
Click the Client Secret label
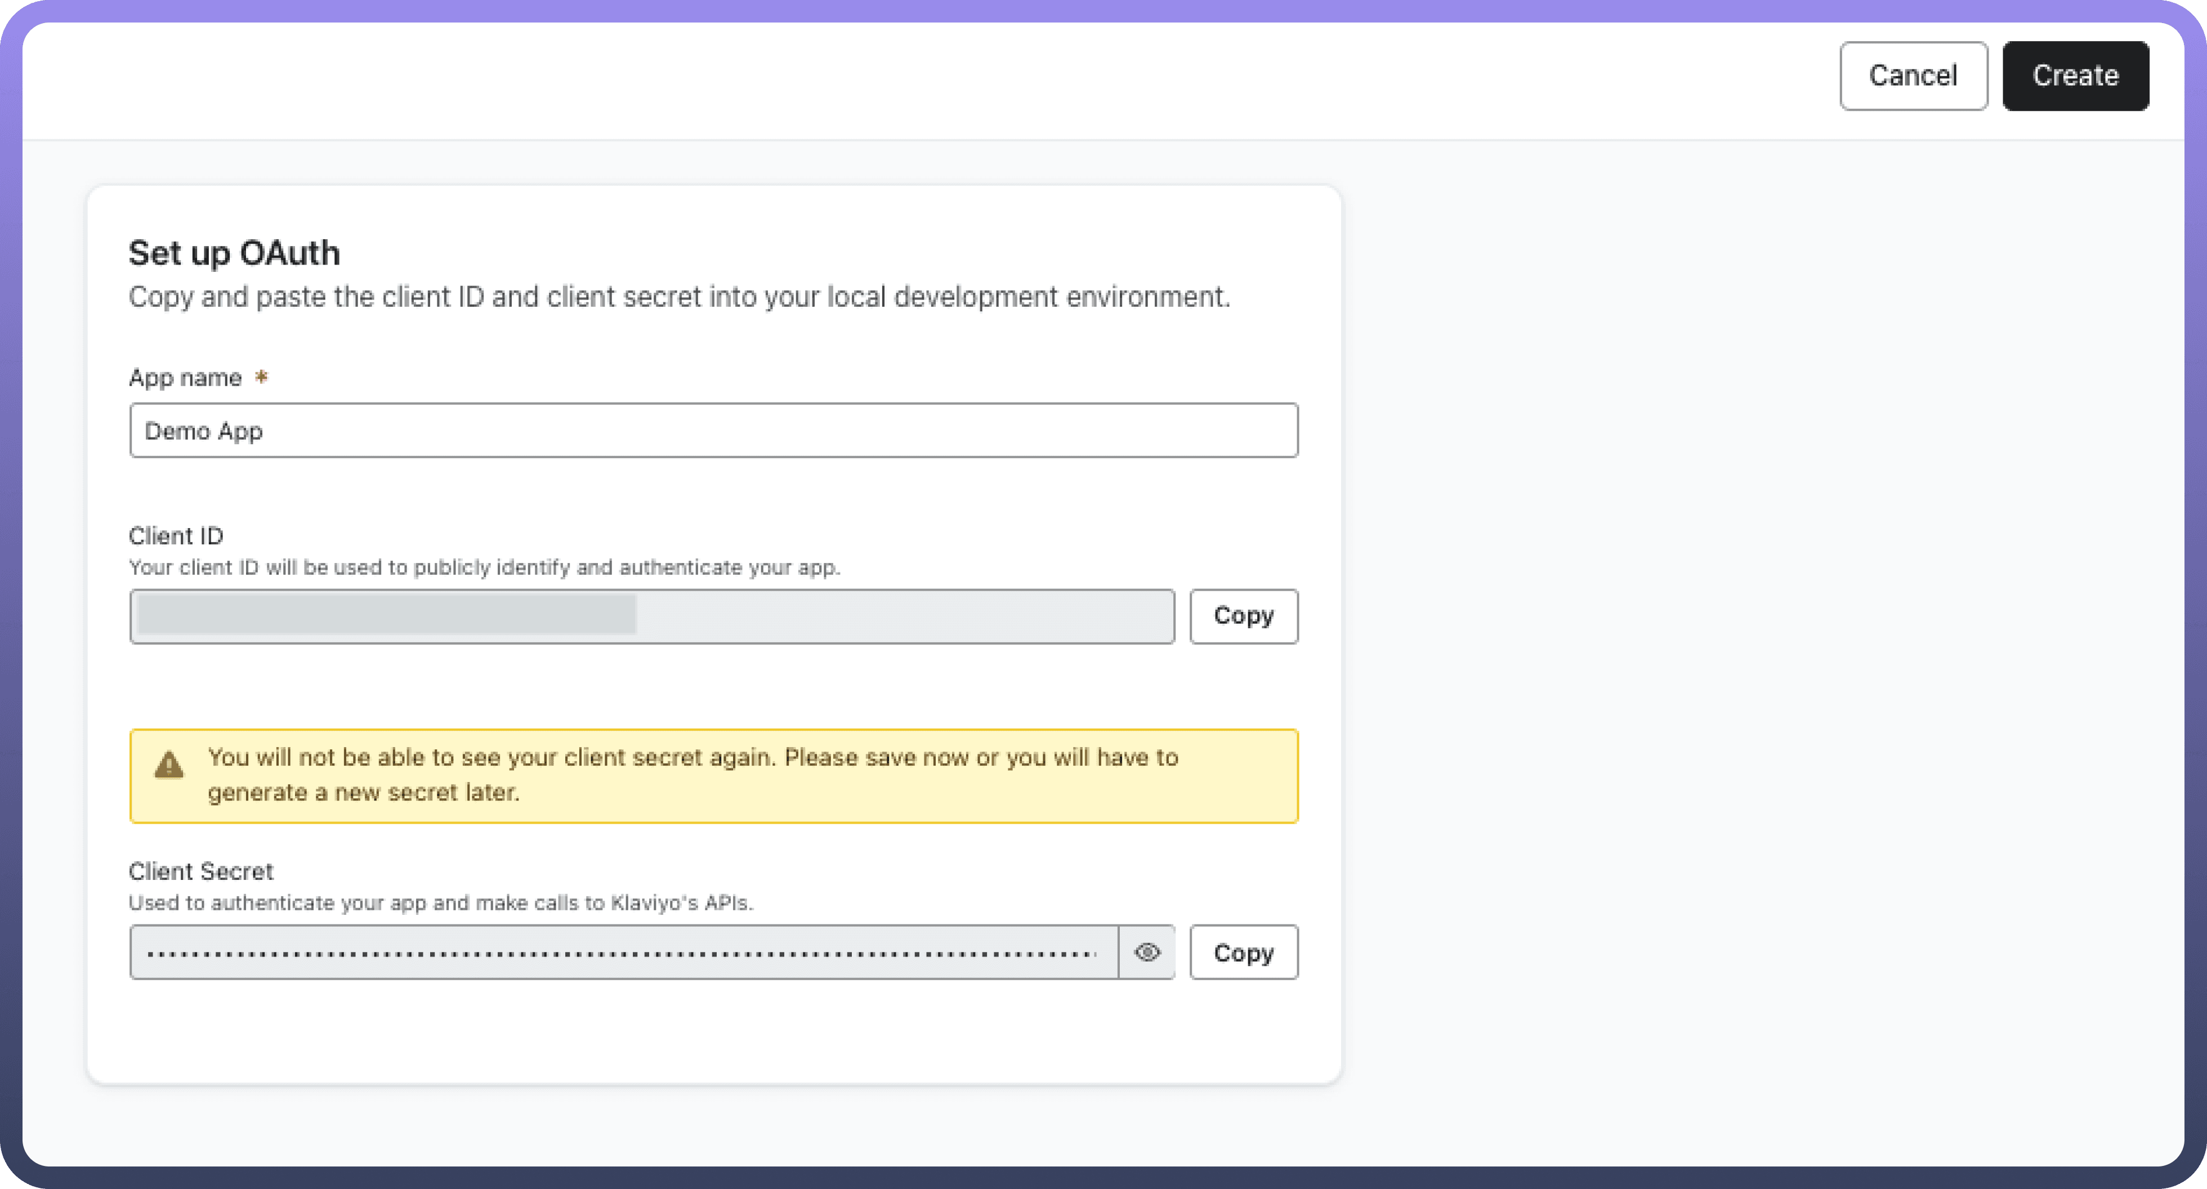click(200, 871)
